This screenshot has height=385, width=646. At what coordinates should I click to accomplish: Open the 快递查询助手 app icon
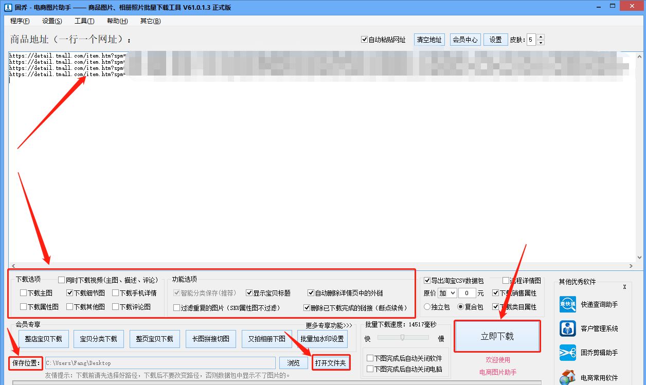[x=567, y=304]
